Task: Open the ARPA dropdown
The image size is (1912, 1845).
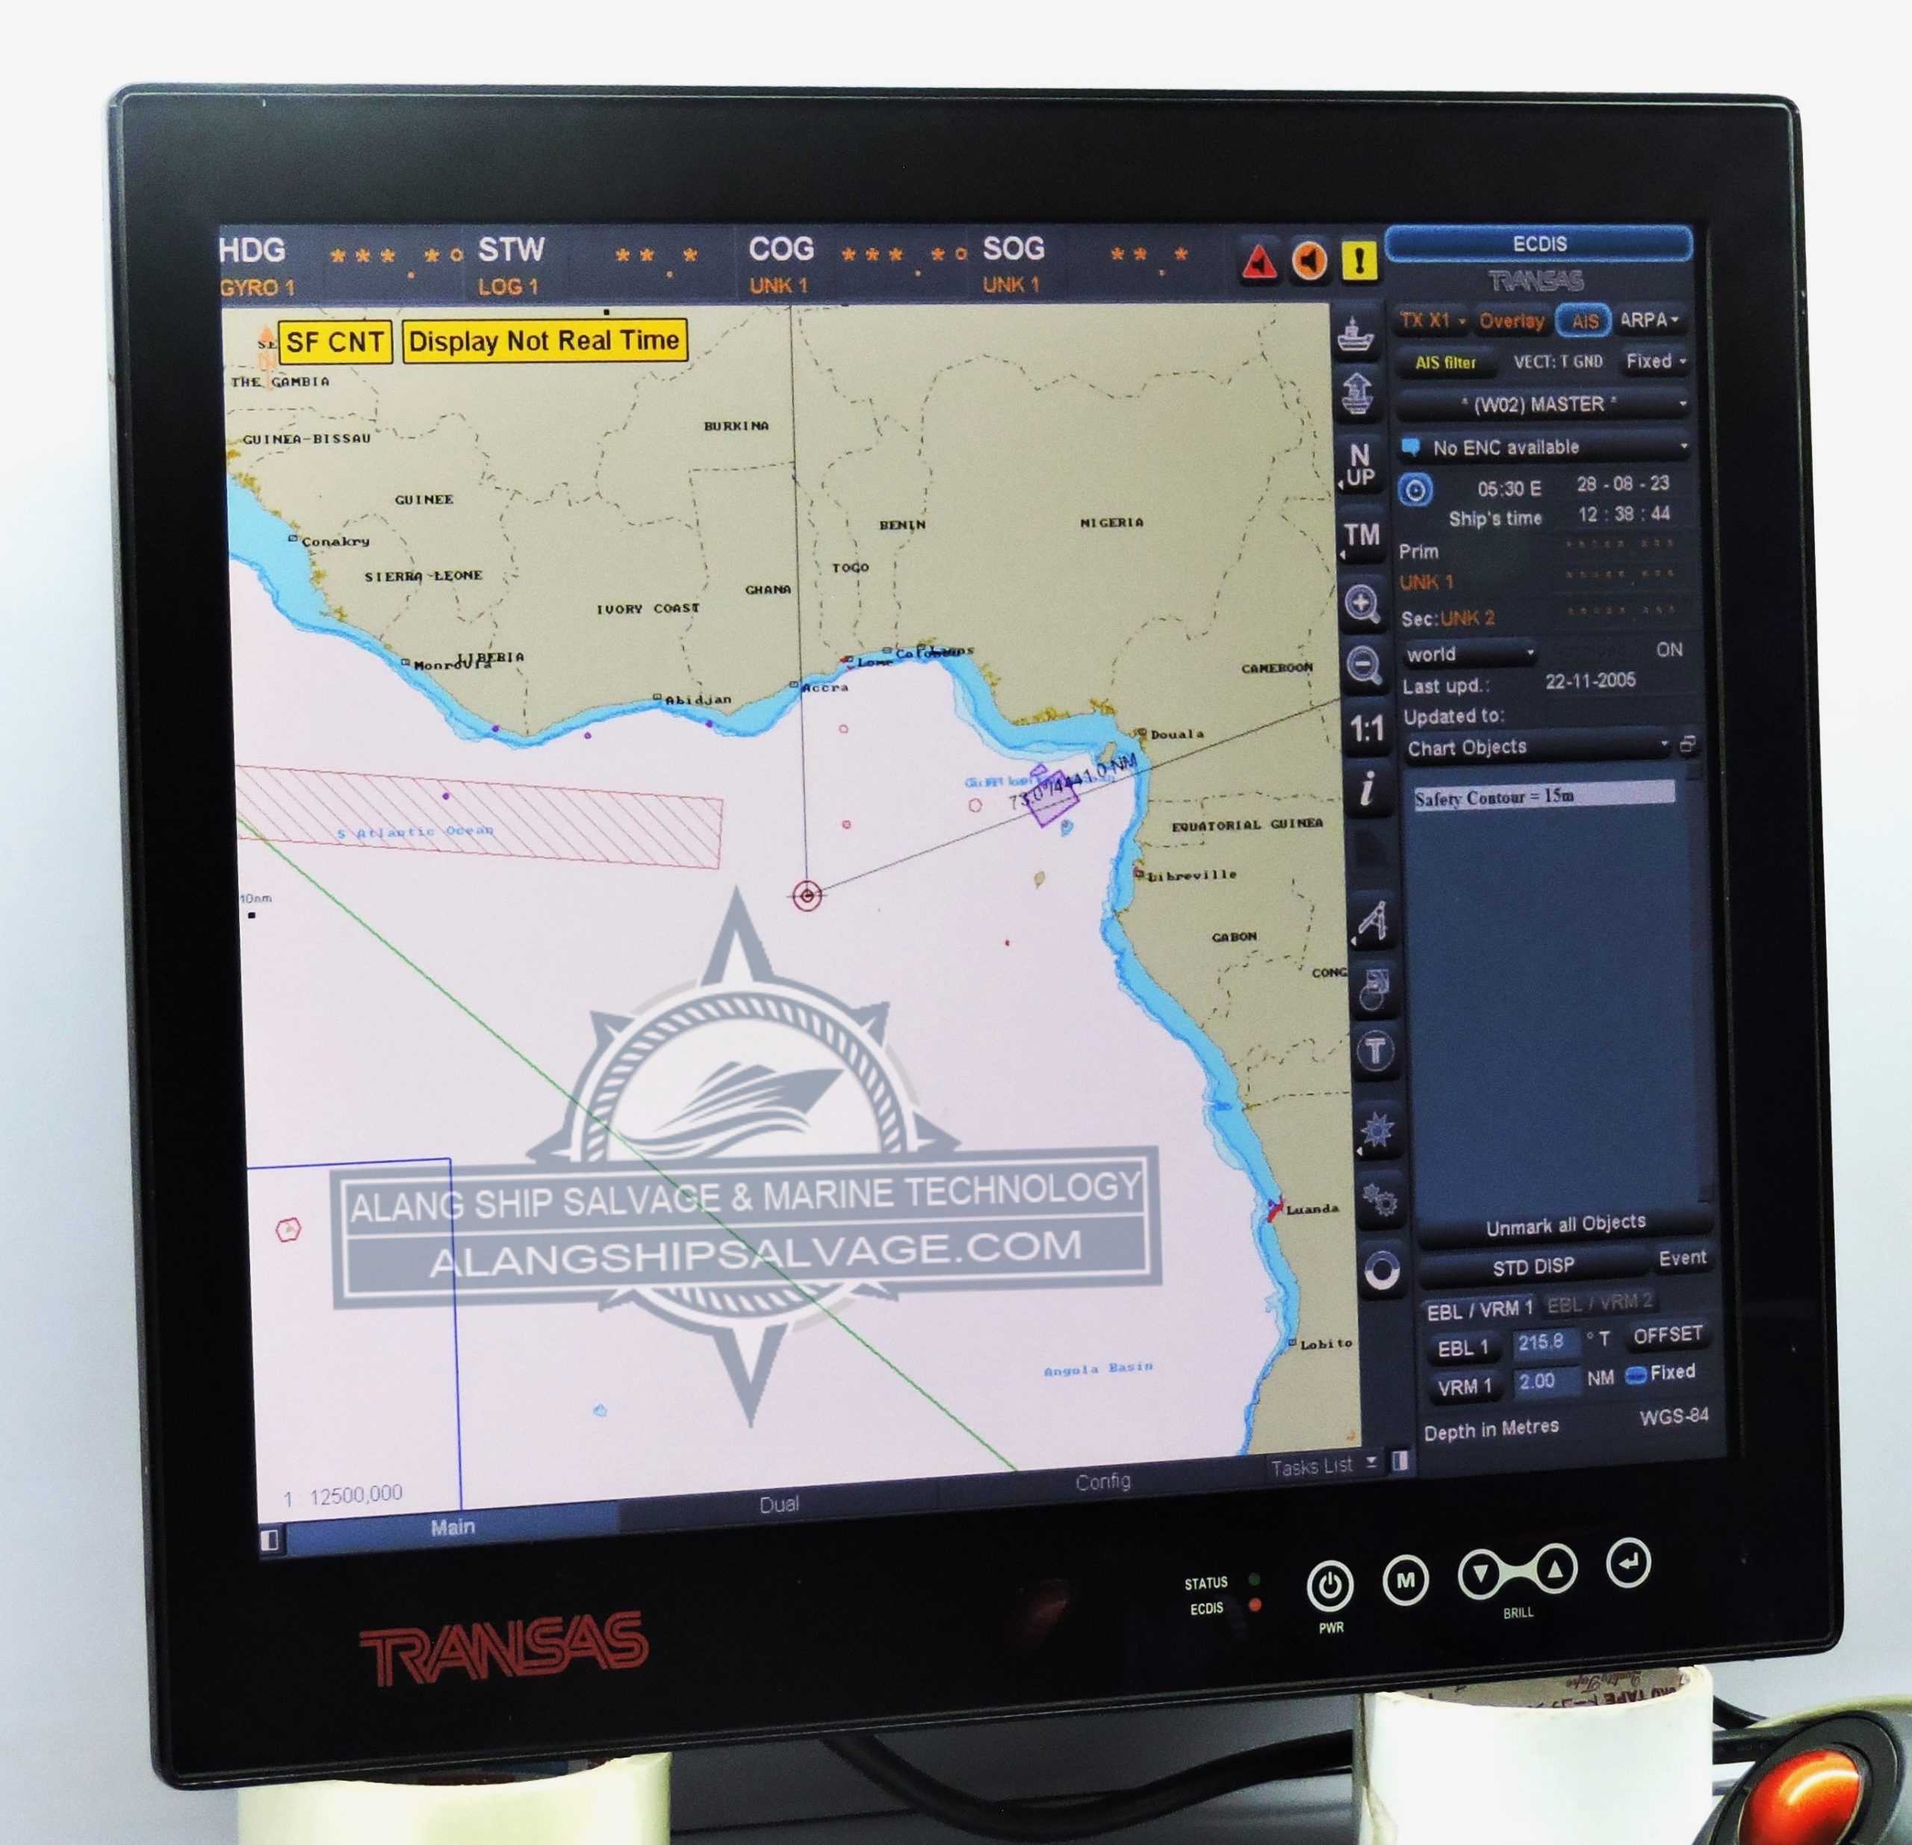Action: pyautogui.click(x=1650, y=320)
